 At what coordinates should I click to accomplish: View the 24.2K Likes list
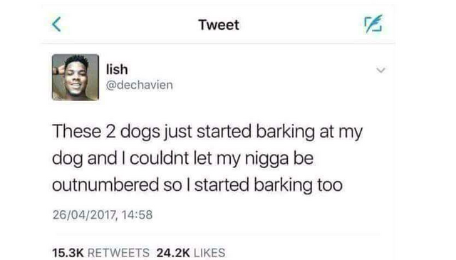pyautogui.click(x=191, y=252)
